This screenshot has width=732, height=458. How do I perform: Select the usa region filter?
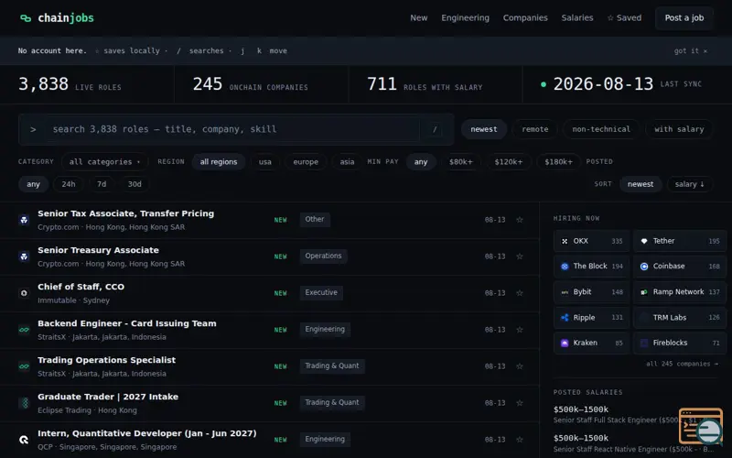(265, 162)
